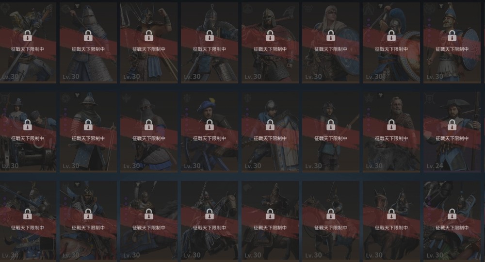Click the lock on the pavise shield soldier card

coord(270,125)
